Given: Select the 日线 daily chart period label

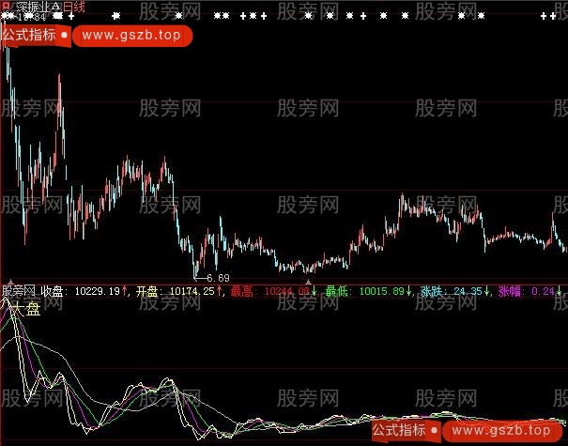Looking at the screenshot, I should coord(73,7).
